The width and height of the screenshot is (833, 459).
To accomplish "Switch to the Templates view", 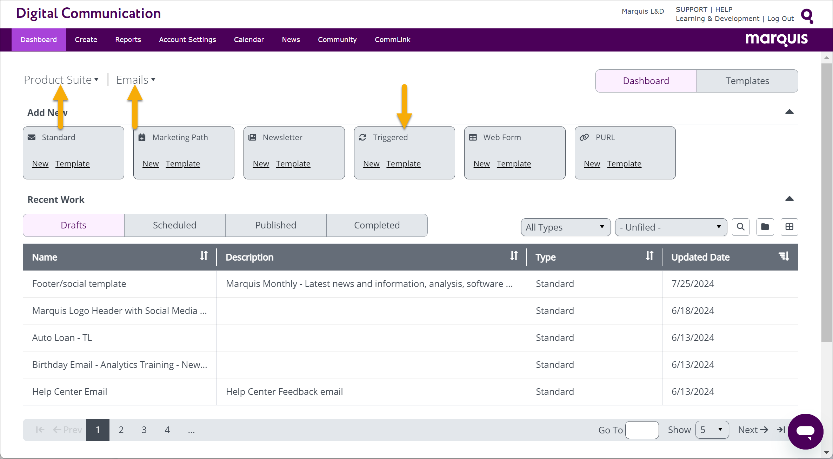I will (x=747, y=81).
